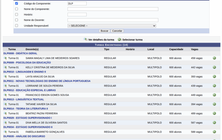Select Diva Wellk's Estágio Supervisionado I turma
The width and height of the screenshot is (222, 140).
[x=214, y=123]
